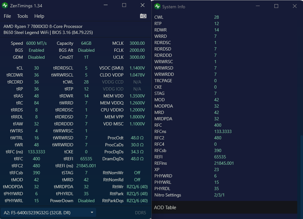Click the CPU VDDIO value 1.2000V
This screenshot has width=303, height=219.
pyautogui.click(x=137, y=110)
